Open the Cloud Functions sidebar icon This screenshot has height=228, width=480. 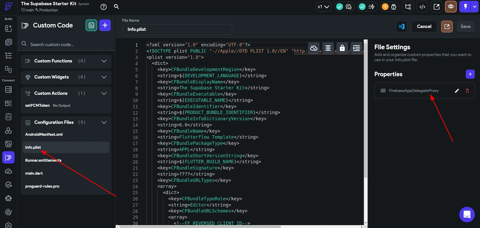(8, 171)
